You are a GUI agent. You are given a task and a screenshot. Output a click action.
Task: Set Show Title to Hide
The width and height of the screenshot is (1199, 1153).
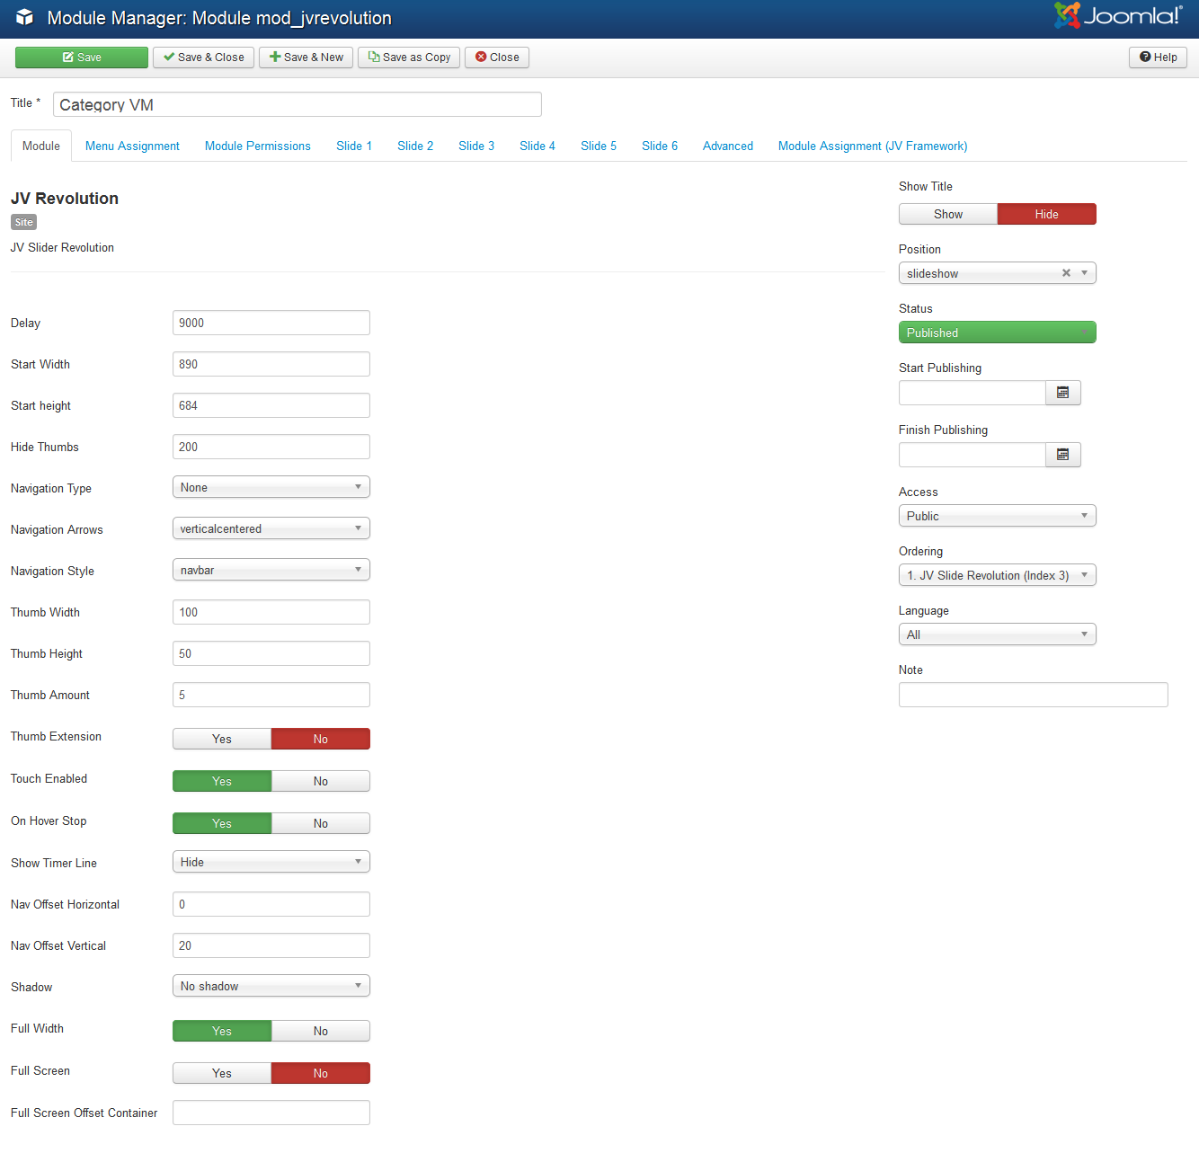coord(1047,214)
